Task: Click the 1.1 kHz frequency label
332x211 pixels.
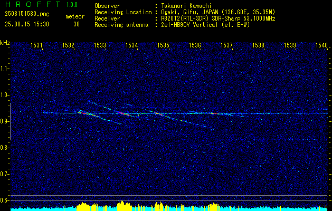Action: [x=4, y=69]
